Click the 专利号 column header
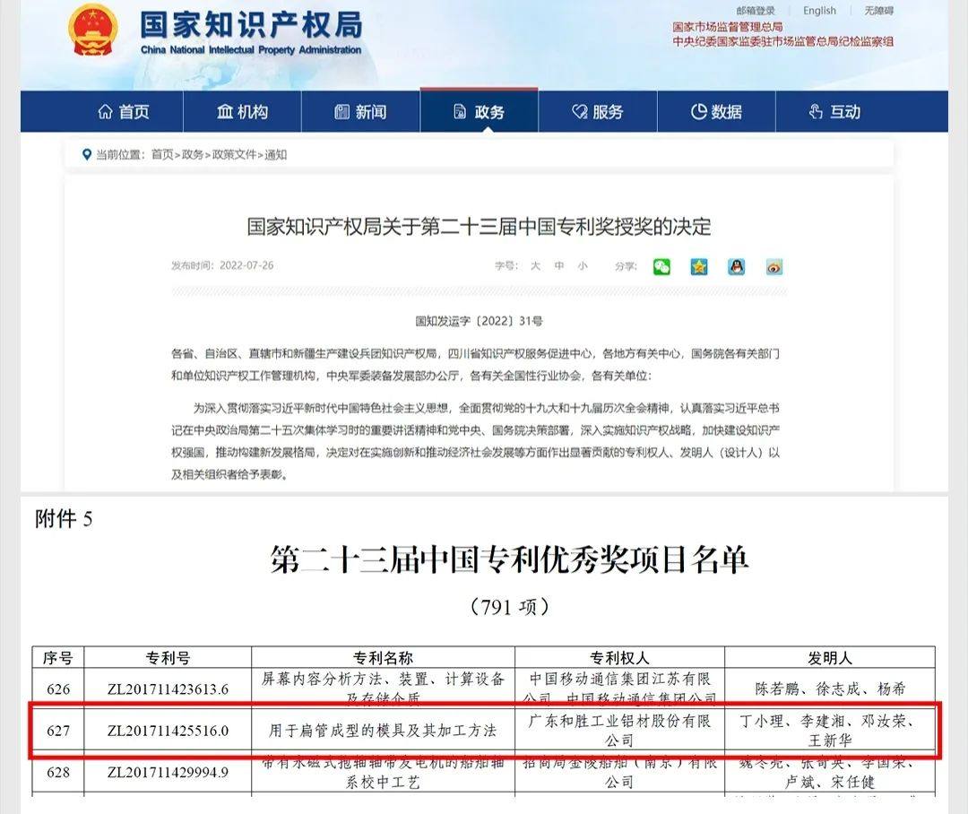The width and height of the screenshot is (968, 814). [168, 658]
